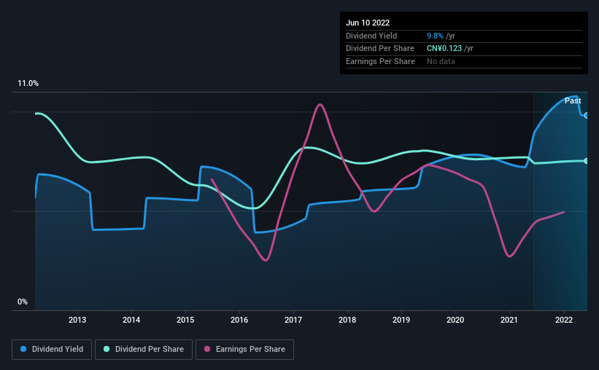Toggle the Dividend Yield legend button
Viewport: 599px width, 370px height.
[52, 350]
